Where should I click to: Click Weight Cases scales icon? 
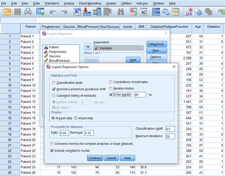(x=166, y=12)
